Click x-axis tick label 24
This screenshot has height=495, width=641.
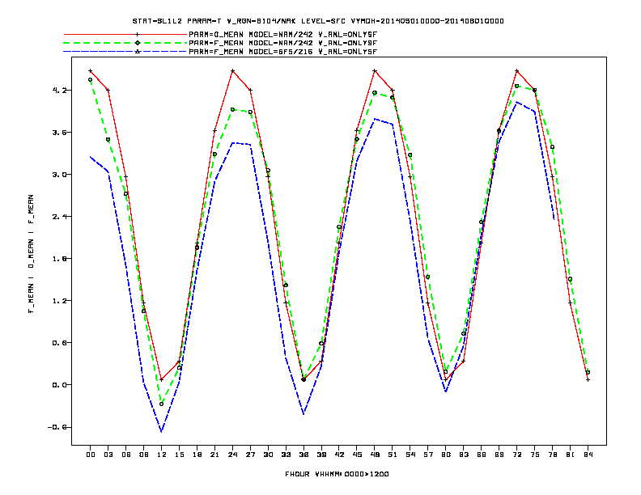(232, 455)
